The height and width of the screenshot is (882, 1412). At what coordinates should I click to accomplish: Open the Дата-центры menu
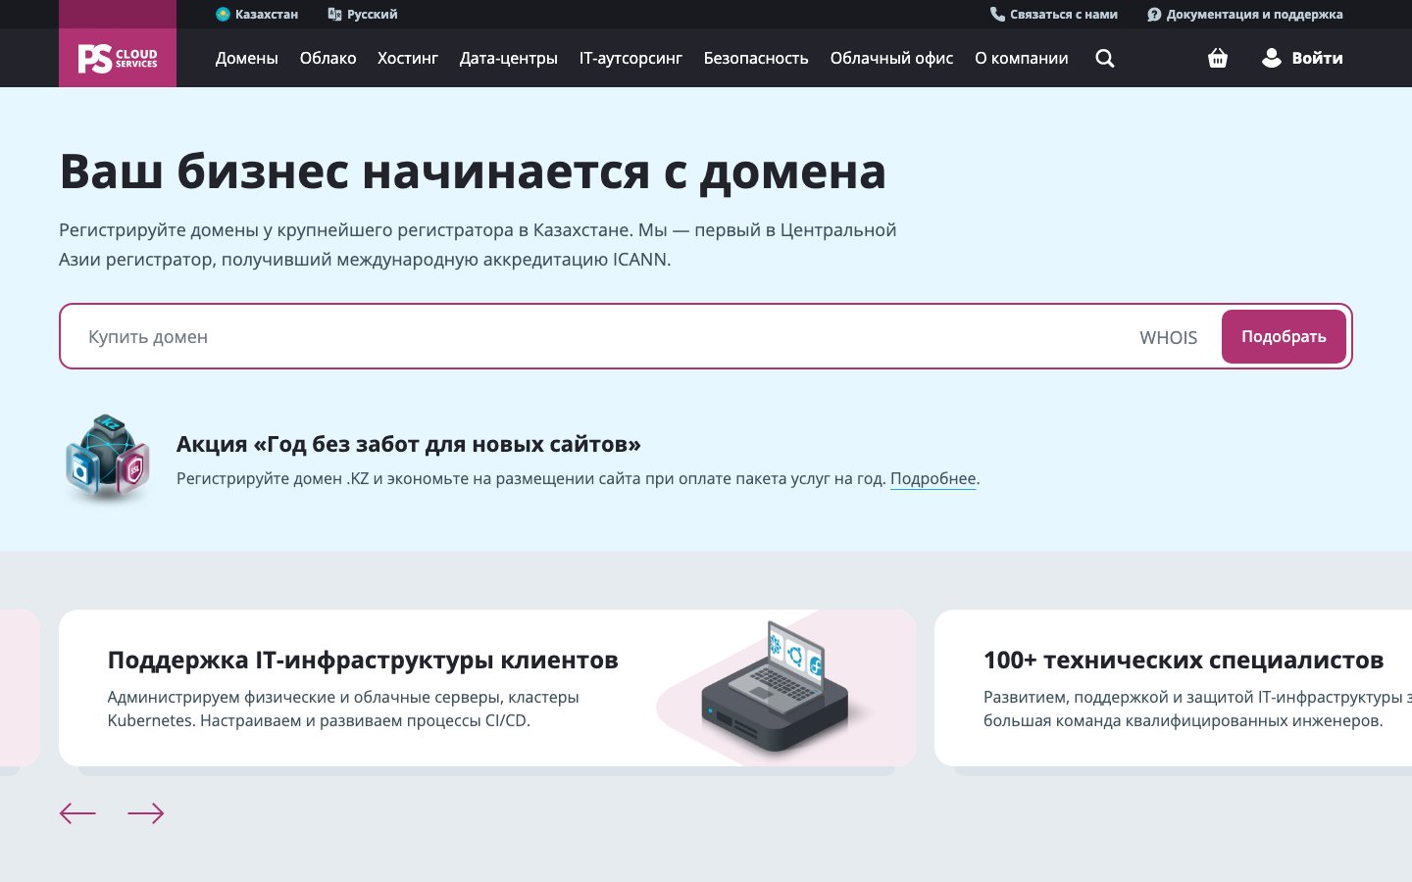pyautogui.click(x=509, y=58)
